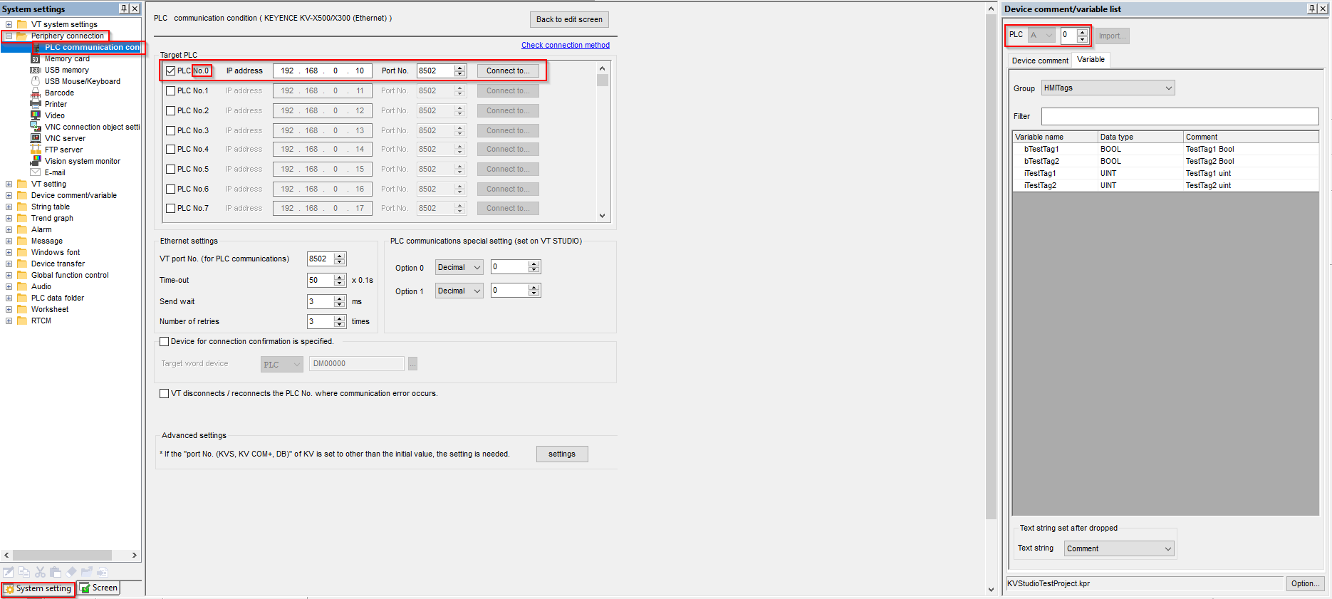Image resolution: width=1332 pixels, height=599 pixels.
Task: Click the VNC server icon
Action: (x=35, y=138)
